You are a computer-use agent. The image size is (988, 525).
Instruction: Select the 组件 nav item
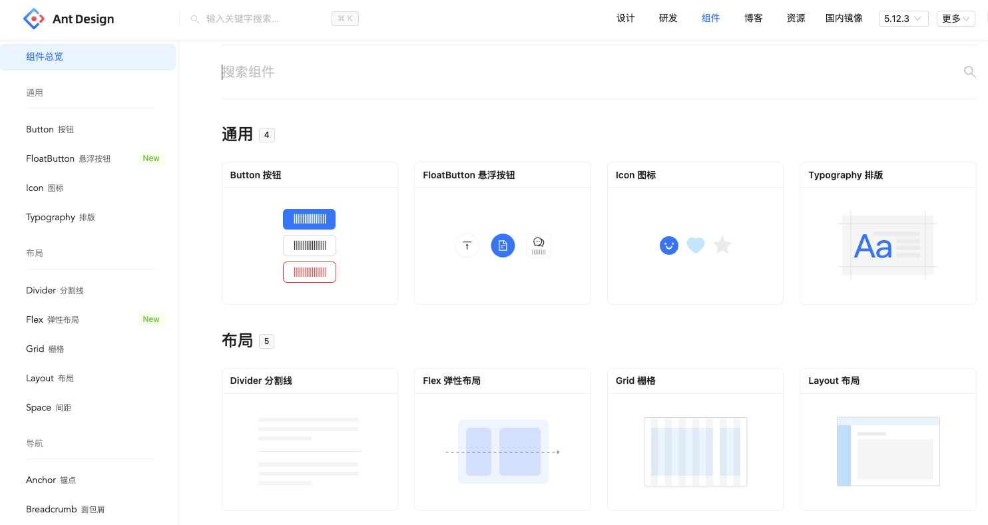pyautogui.click(x=711, y=19)
